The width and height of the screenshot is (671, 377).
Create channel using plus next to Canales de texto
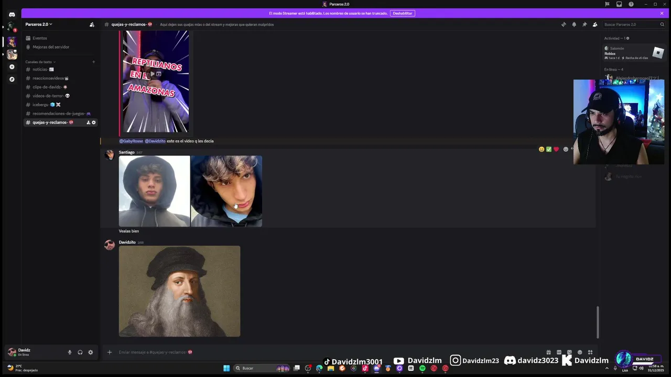click(x=93, y=62)
